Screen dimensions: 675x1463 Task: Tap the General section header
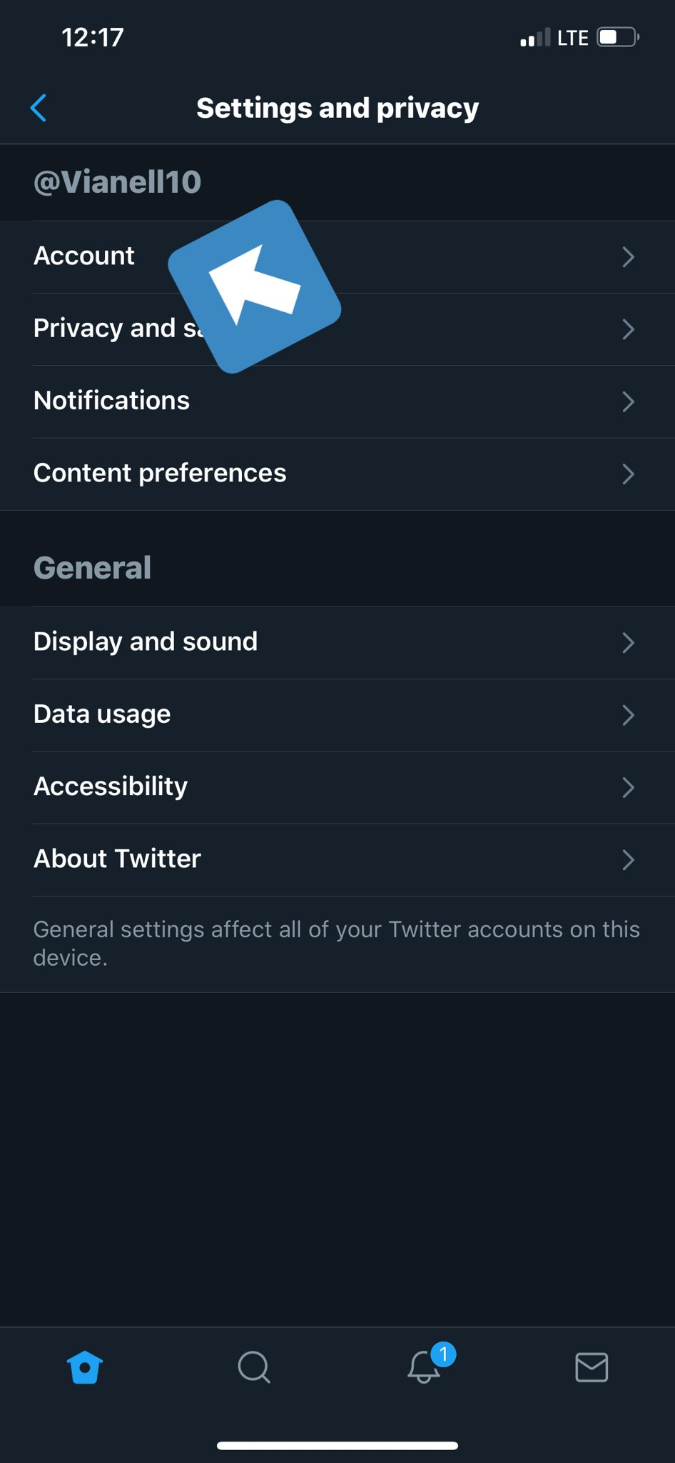click(x=93, y=568)
